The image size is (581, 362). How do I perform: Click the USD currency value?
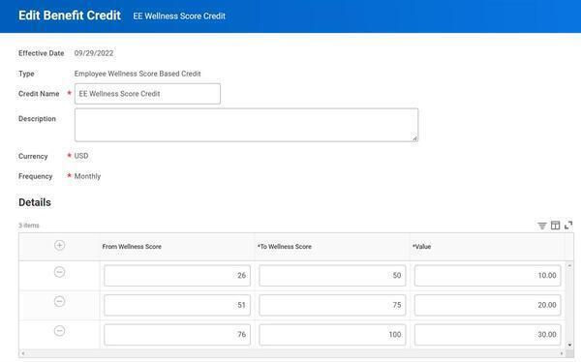81,156
